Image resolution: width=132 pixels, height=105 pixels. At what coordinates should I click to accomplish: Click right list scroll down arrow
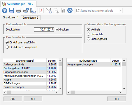pos(124,88)
